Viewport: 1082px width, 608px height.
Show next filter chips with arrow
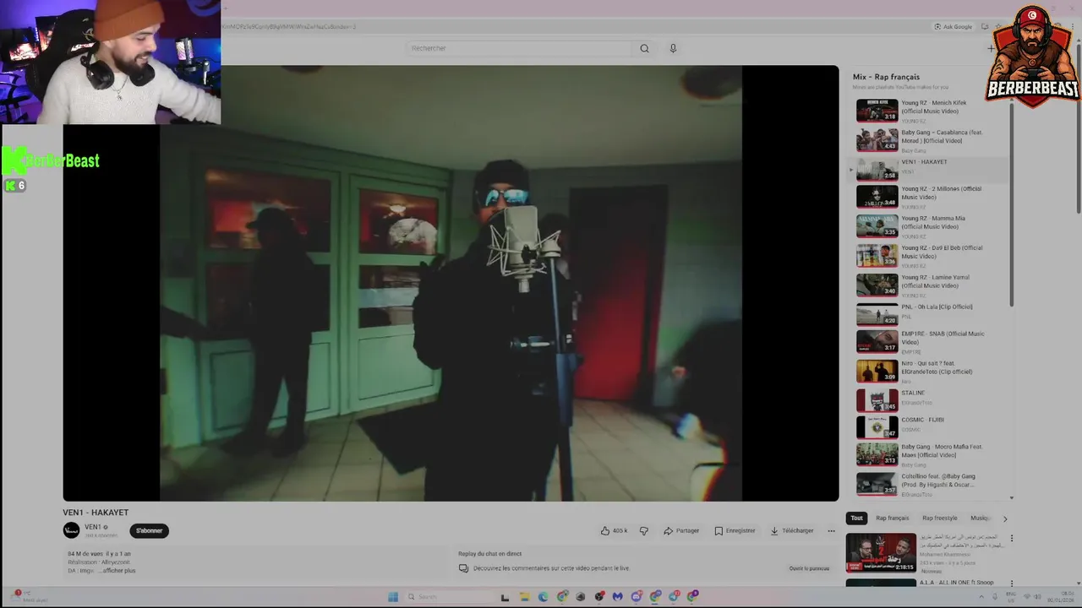(x=1005, y=518)
